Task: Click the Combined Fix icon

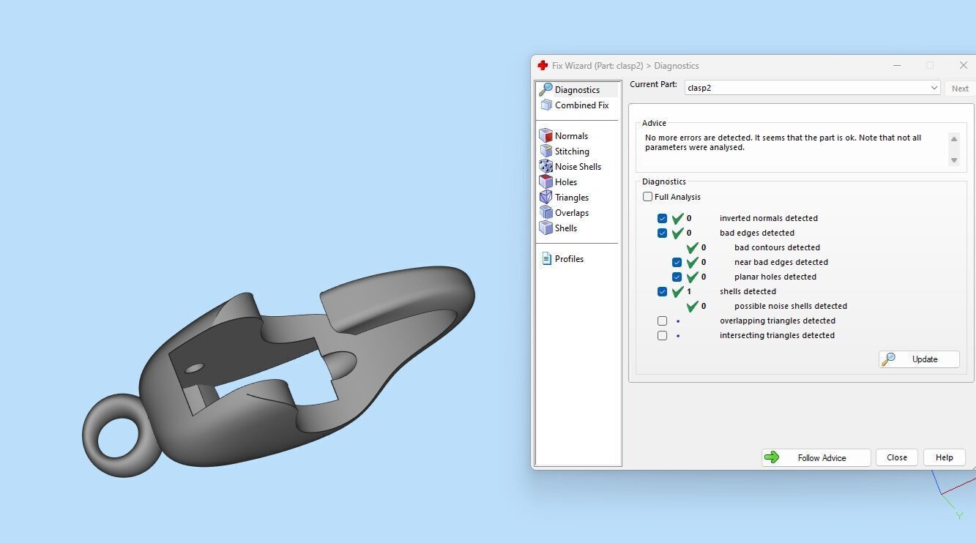Action: 545,105
